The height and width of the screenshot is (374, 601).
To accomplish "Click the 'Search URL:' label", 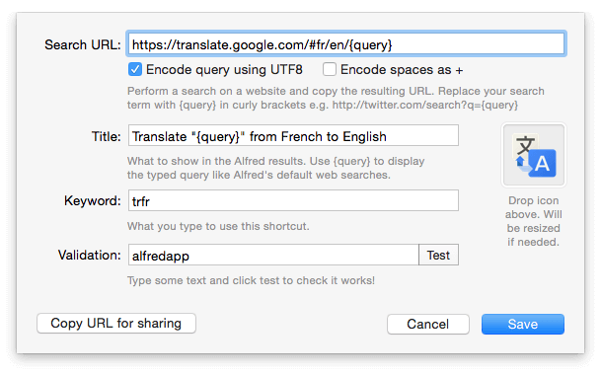I will tap(83, 44).
